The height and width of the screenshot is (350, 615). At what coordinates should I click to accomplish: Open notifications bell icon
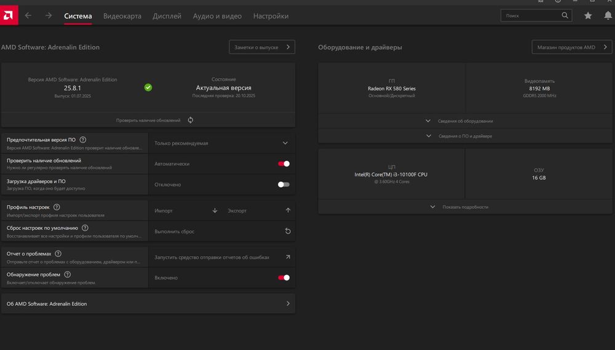point(608,16)
